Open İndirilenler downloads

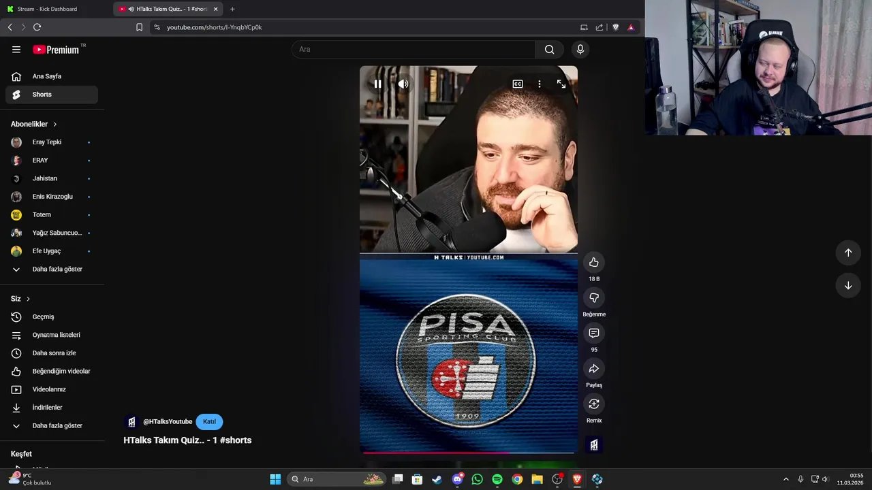click(x=52, y=408)
